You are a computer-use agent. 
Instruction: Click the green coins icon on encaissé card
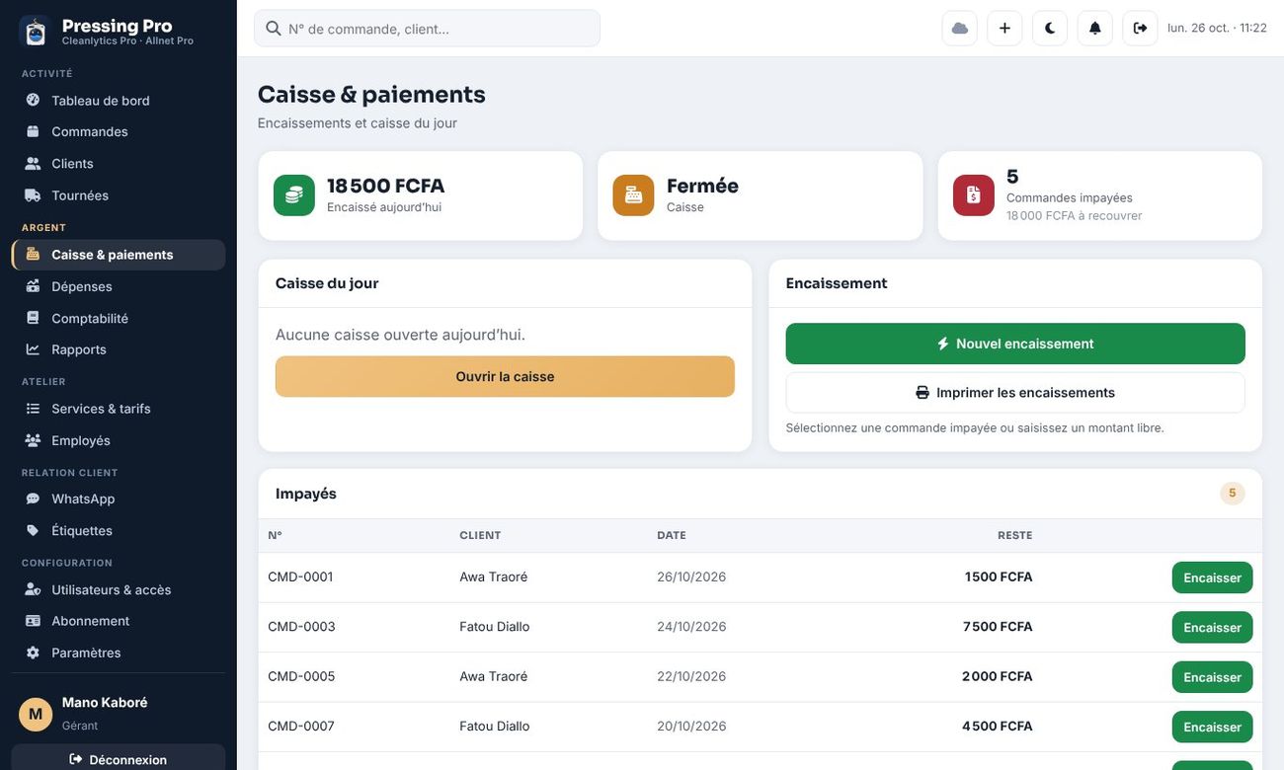point(294,195)
